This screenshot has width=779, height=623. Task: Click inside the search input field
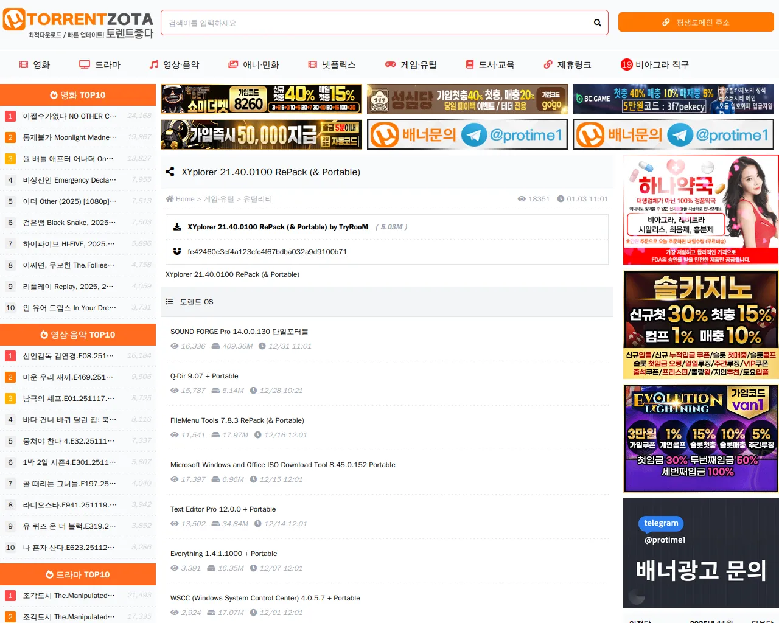(x=377, y=23)
